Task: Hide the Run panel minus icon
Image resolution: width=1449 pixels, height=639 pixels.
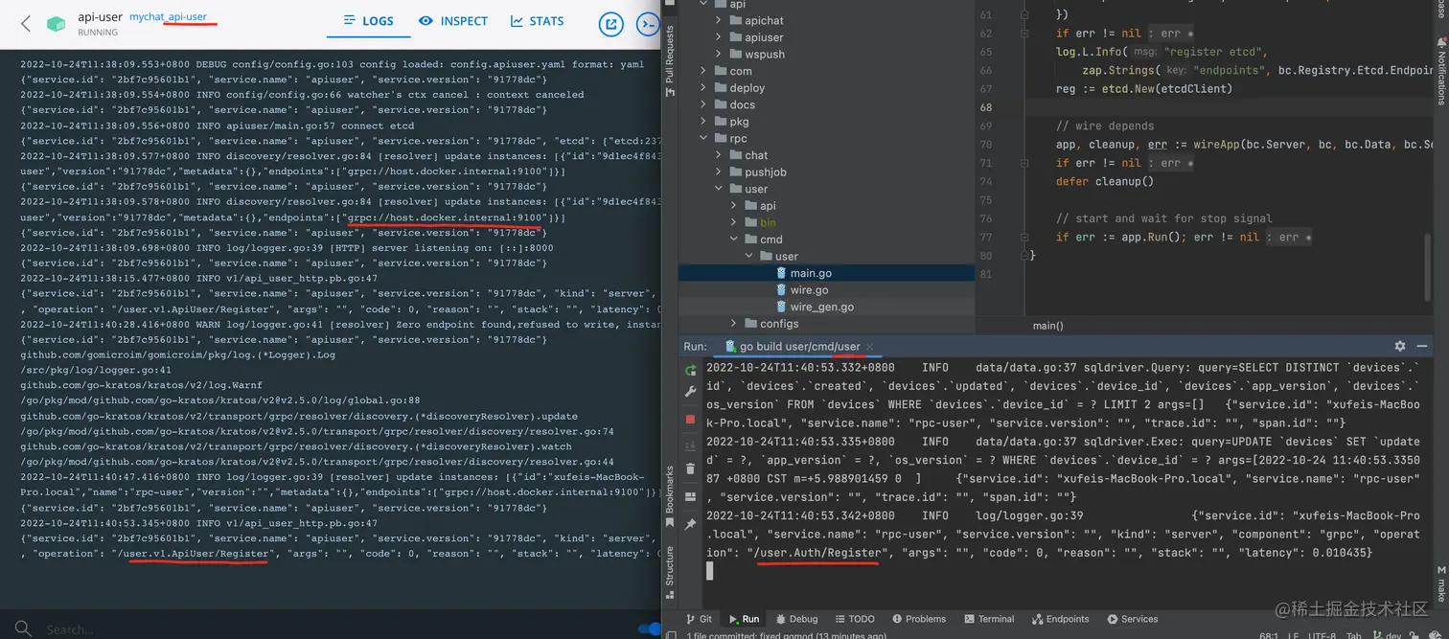Action: [1422, 346]
